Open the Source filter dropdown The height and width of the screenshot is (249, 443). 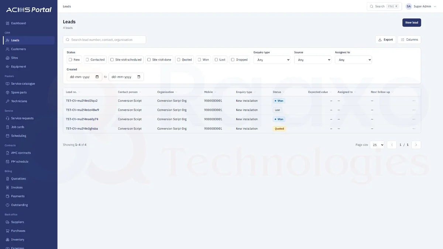313,60
